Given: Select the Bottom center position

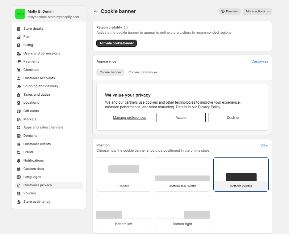Looking at the screenshot, I should [241, 174].
